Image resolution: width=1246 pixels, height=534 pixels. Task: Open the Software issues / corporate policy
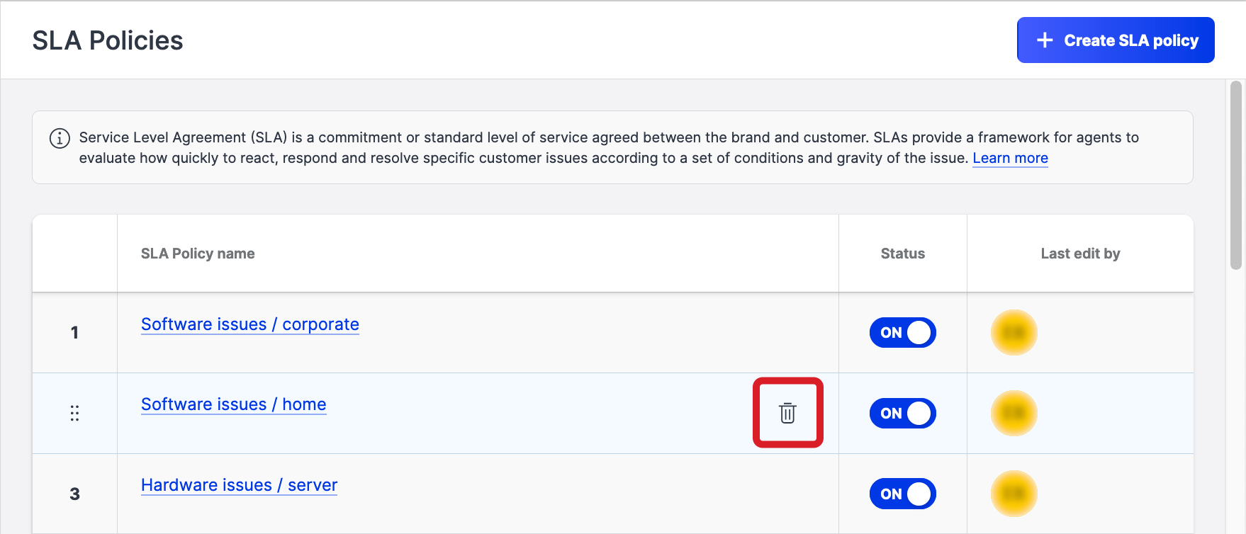[249, 324]
